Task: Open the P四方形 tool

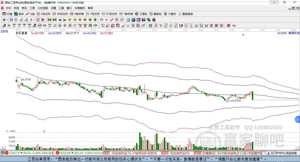Action: (x=44, y=14)
